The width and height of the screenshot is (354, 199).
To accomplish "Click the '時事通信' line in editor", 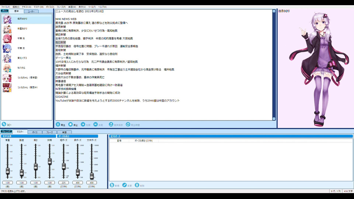I will coord(61,81).
